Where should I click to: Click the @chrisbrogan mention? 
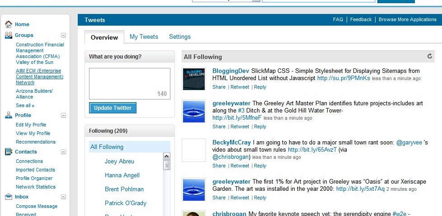[231, 157]
